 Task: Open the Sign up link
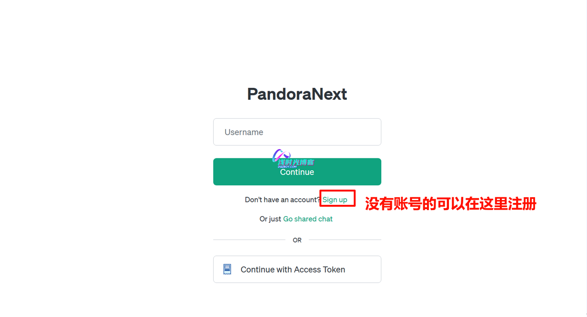tap(335, 200)
